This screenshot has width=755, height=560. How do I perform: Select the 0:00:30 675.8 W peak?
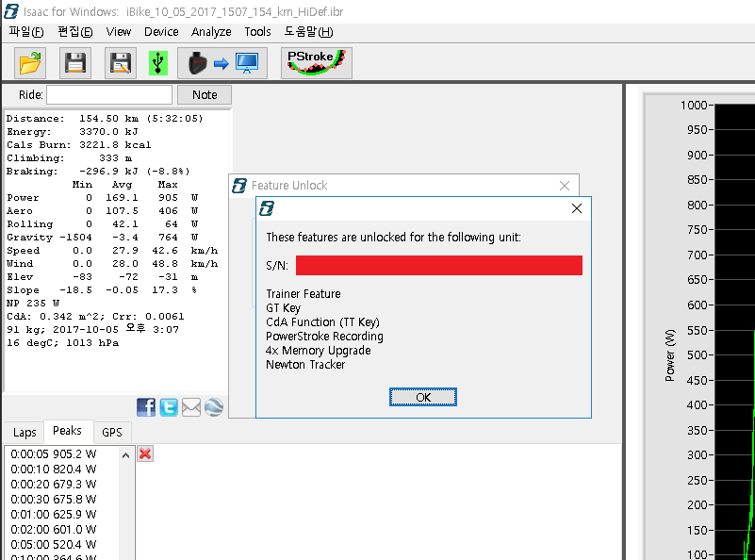(54, 500)
